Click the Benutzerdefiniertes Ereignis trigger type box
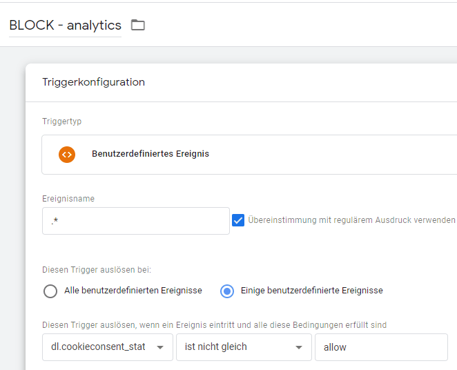Viewport: 457px width, 370px height. tap(249, 155)
